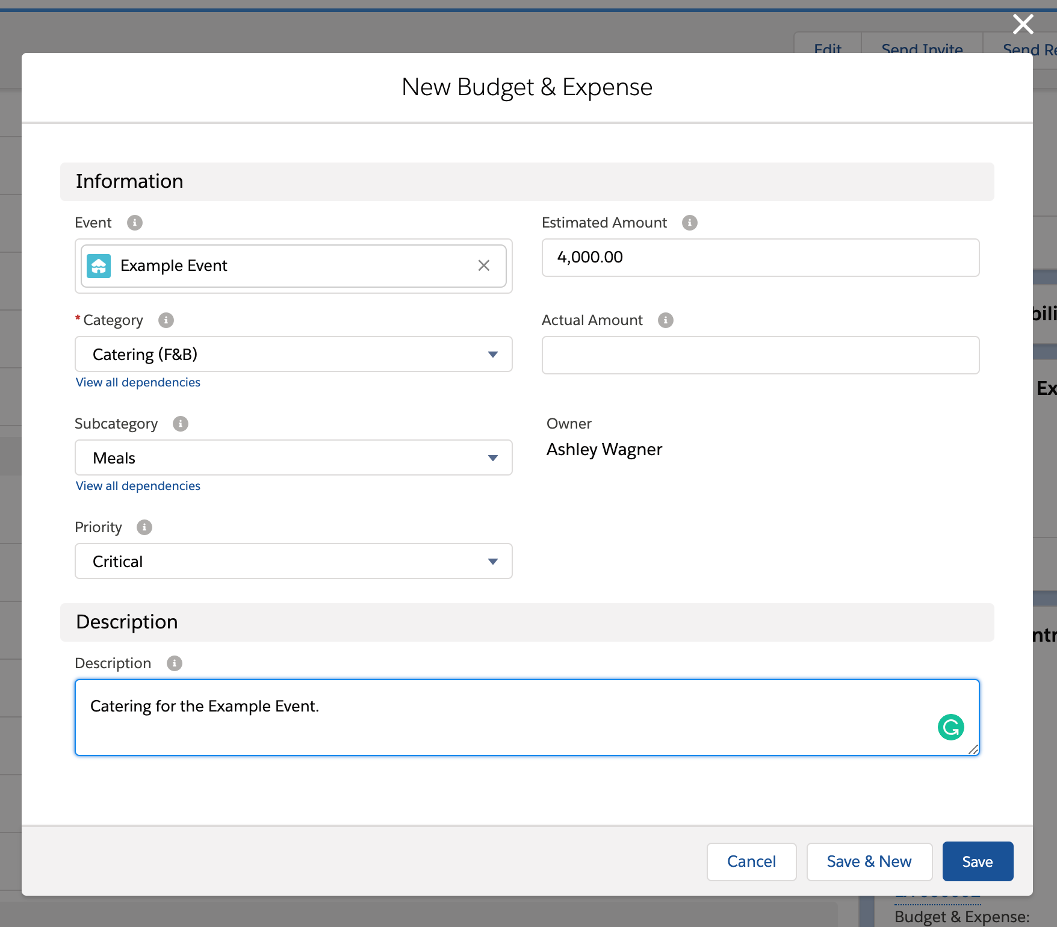Click the Subcategory help info icon

tap(181, 424)
